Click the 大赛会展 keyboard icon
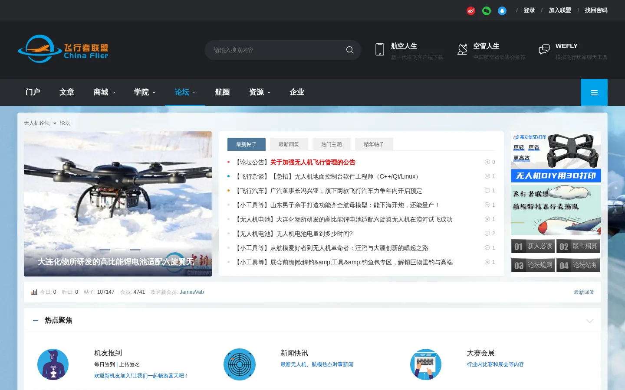625x390 pixels. (x=426, y=364)
